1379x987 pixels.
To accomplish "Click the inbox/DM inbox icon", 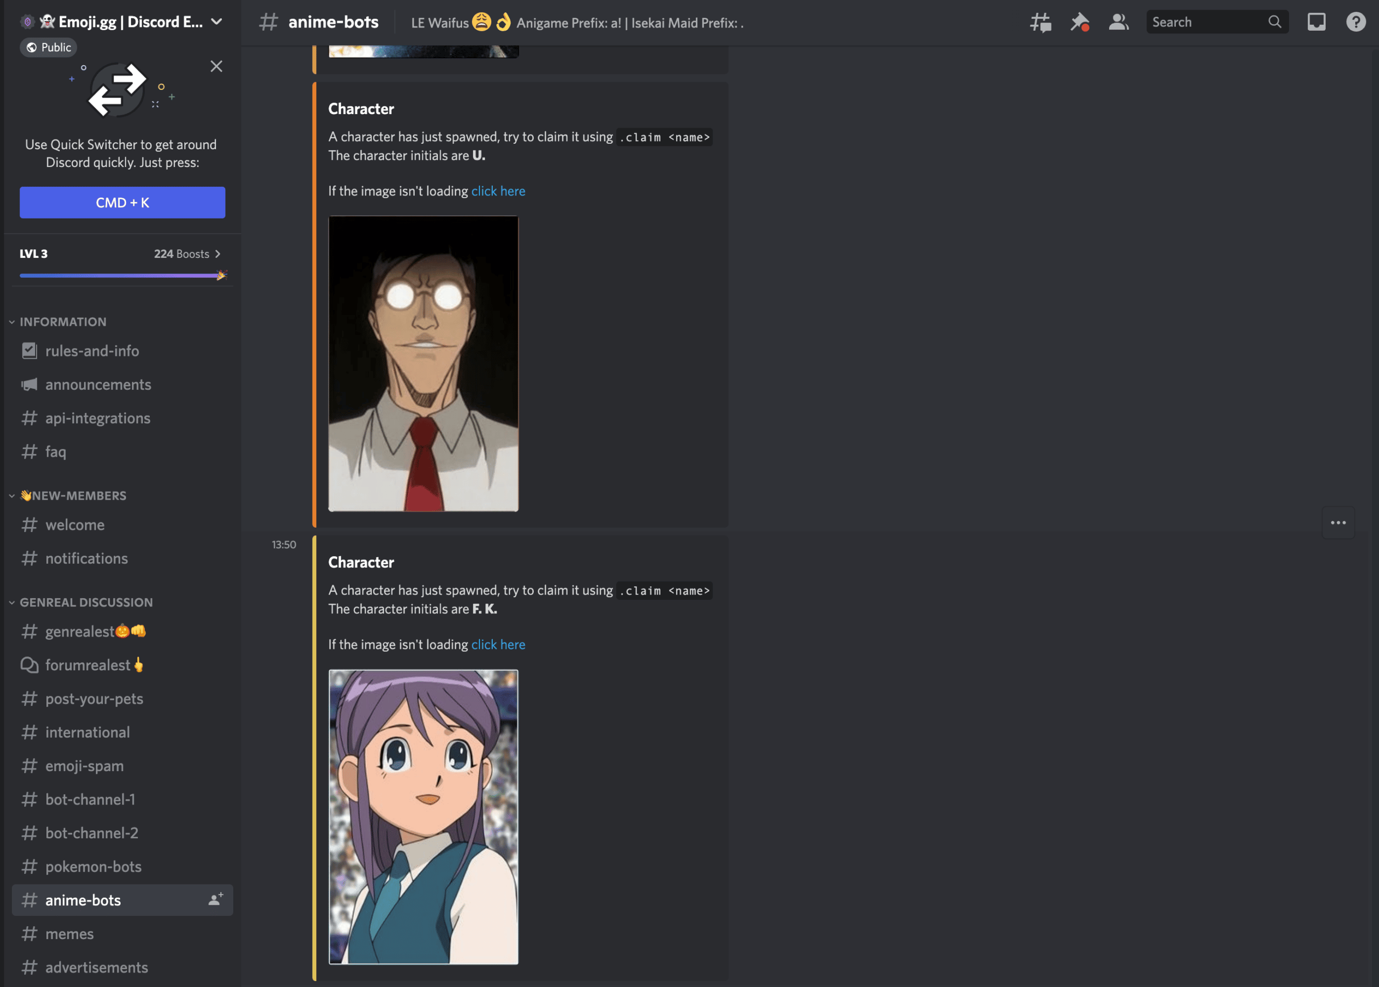I will click(1317, 22).
